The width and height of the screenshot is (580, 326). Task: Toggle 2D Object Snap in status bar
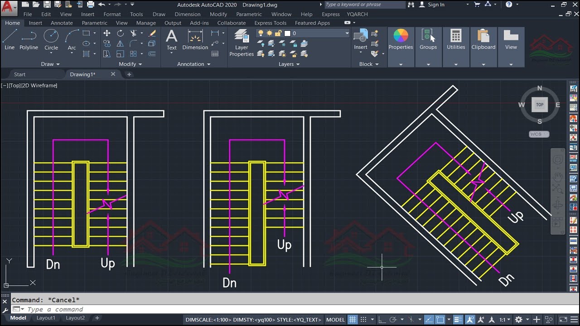point(440,319)
